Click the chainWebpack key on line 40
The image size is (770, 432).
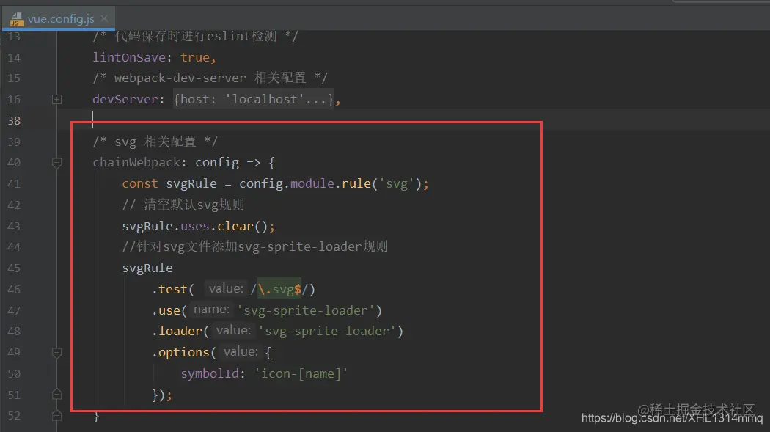tap(136, 163)
